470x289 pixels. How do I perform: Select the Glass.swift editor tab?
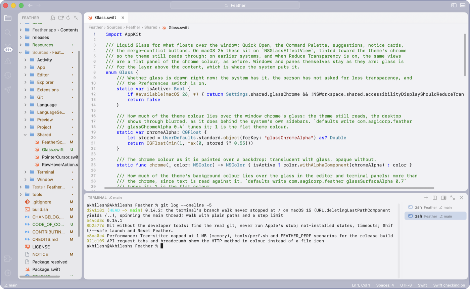pyautogui.click(x=106, y=17)
